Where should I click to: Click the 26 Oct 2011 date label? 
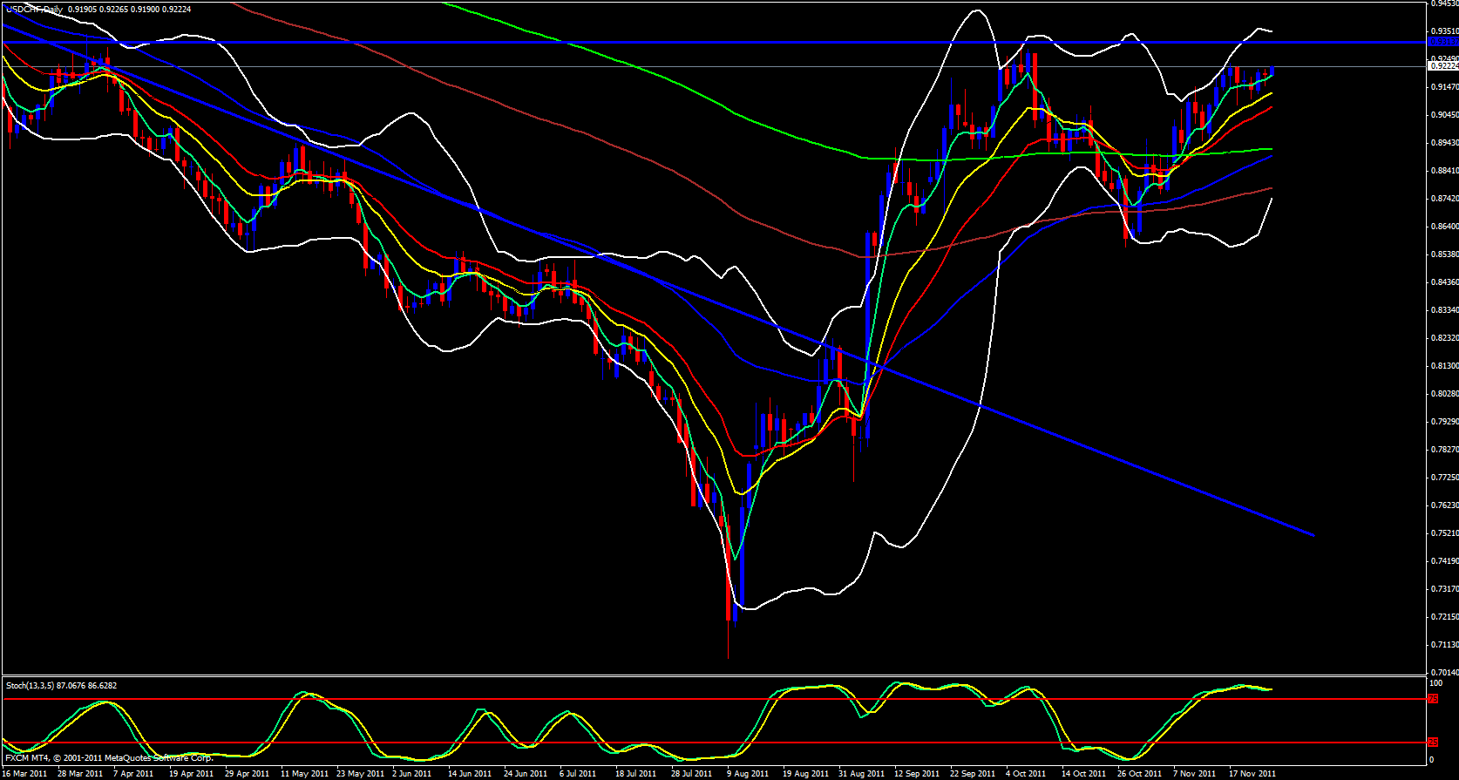coord(1140,774)
